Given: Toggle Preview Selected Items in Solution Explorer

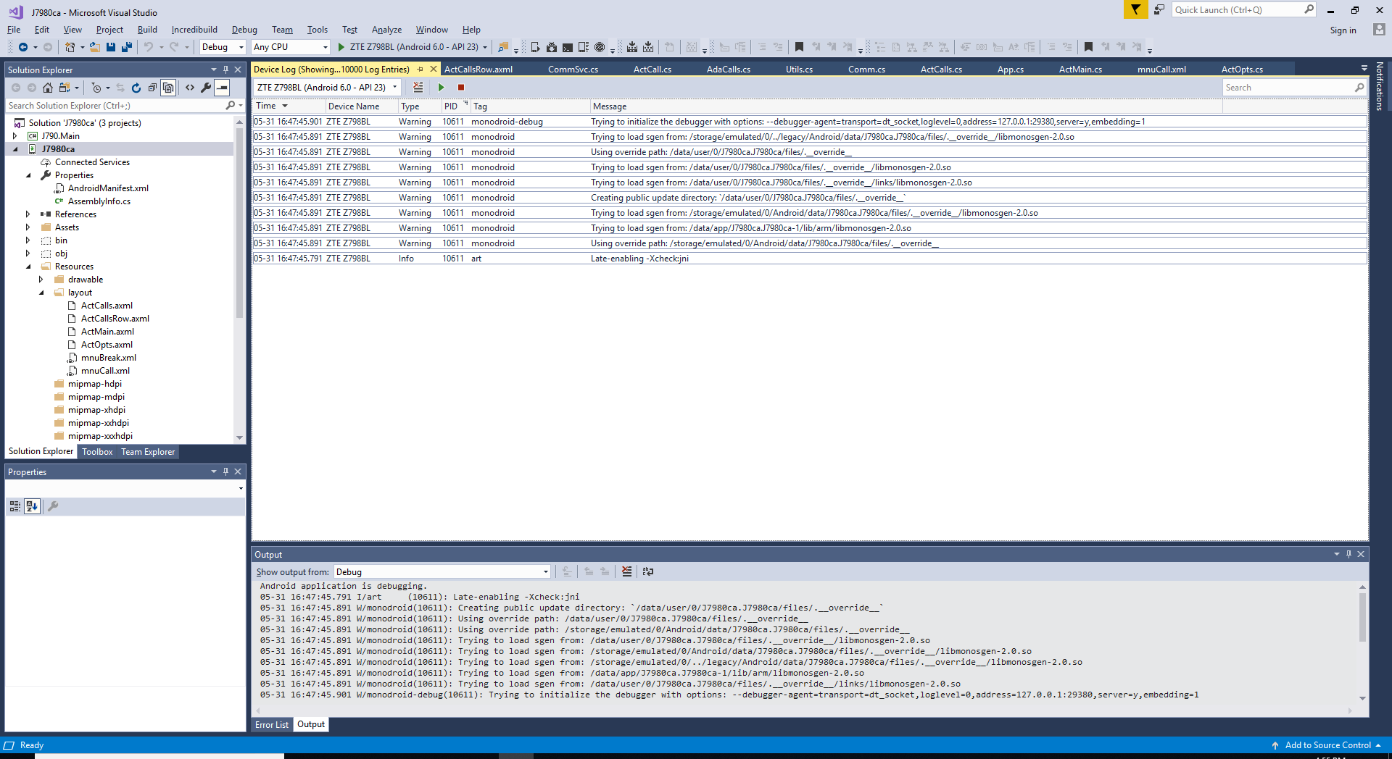Looking at the screenshot, I should [222, 88].
